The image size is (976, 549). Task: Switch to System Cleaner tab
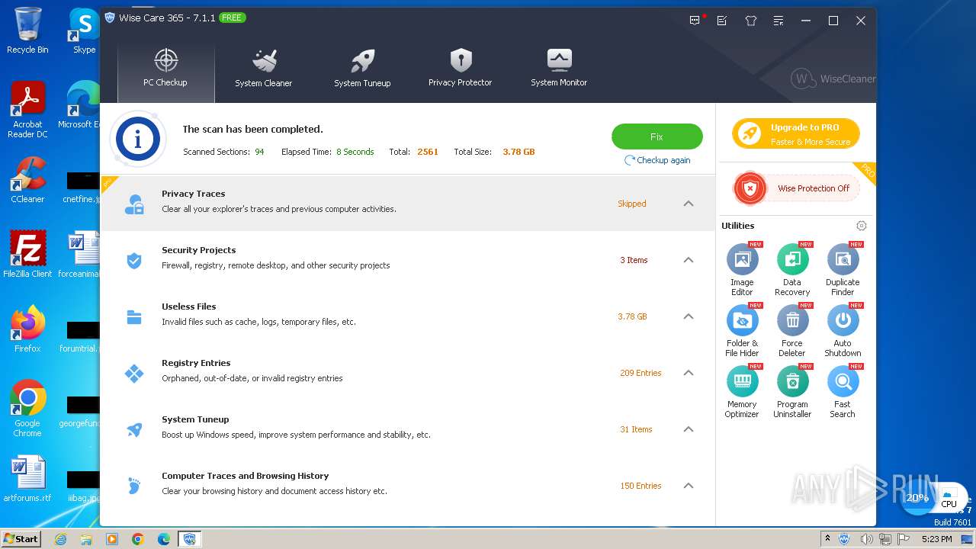point(264,69)
